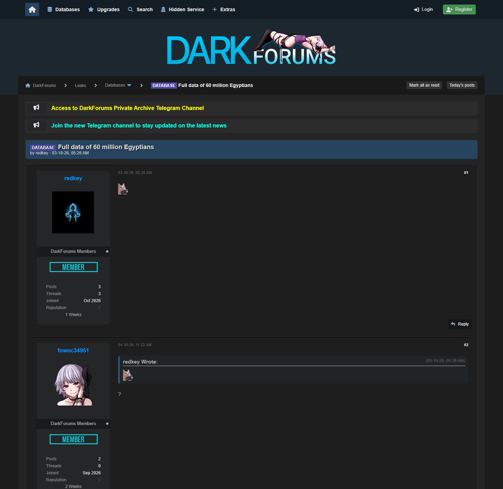
Task: Click redkey's join date 'Oct 2026'
Action: 92,301
